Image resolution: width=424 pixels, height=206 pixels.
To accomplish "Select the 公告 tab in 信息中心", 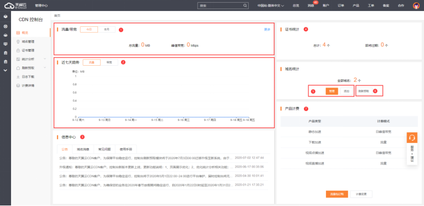I will click(x=65, y=149).
